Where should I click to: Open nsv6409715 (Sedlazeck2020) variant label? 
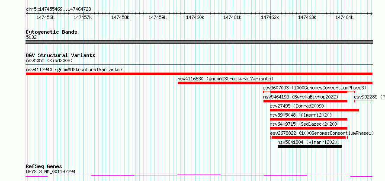303,124
